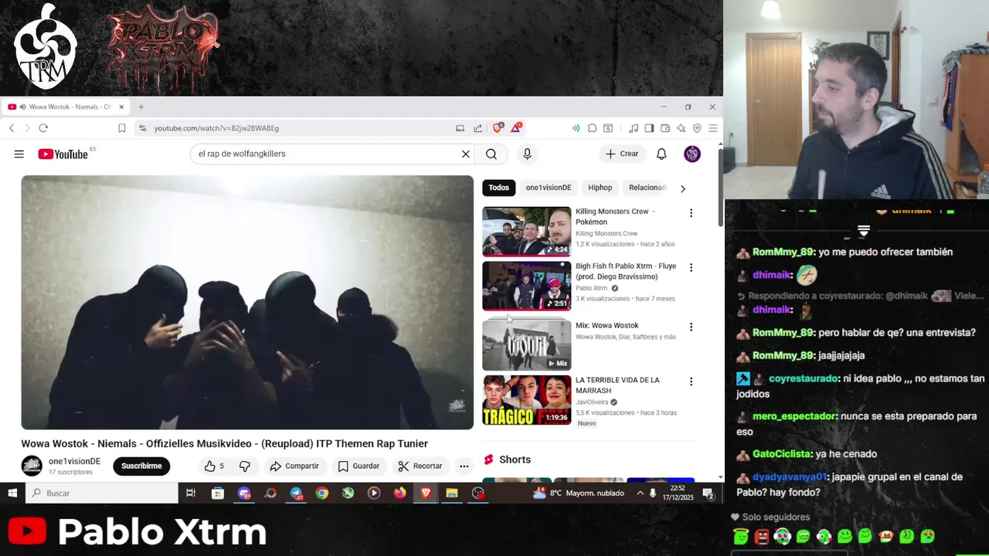The width and height of the screenshot is (989, 556).
Task: Open options for Bigh Fish ft Pablo Xtrm
Action: click(691, 268)
